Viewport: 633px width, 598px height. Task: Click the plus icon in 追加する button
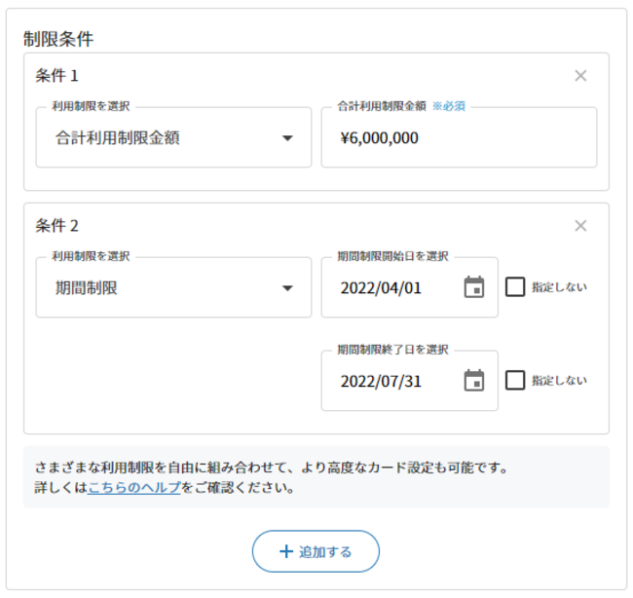click(x=286, y=551)
